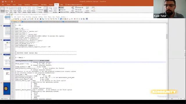Image resolution: width=186 pixels, height=104 pixels.
Task: Open the Animations ribbon tab
Action: pyautogui.click(x=35, y=5)
